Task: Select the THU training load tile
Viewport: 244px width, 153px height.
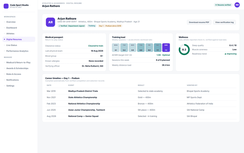Action: [x=141, y=47]
